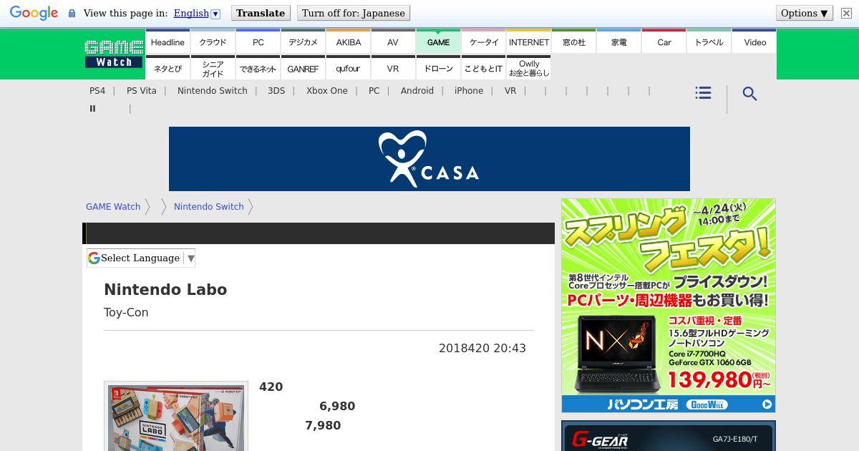Image resolution: width=859 pixels, height=451 pixels.
Task: Click the 7,980 price text
Action: [323, 426]
